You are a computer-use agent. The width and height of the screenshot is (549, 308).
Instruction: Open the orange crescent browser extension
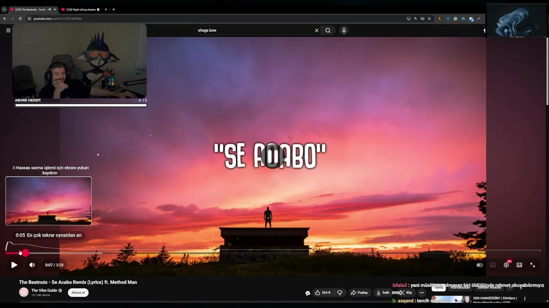pos(440,18)
